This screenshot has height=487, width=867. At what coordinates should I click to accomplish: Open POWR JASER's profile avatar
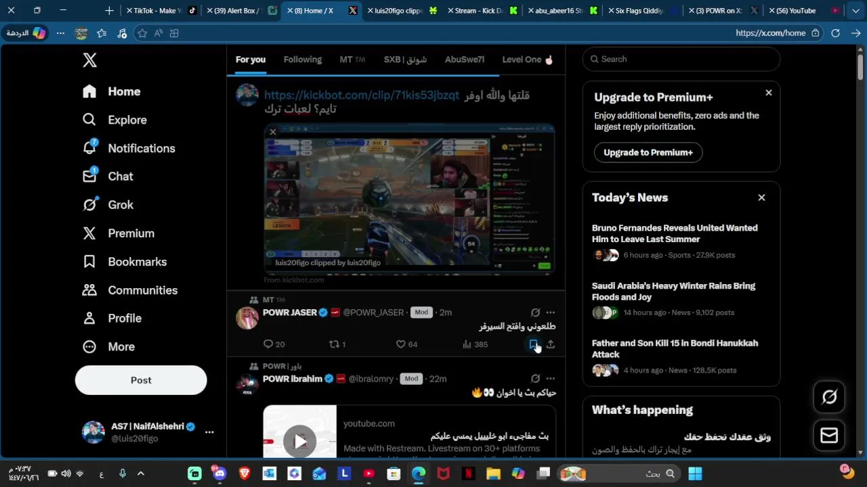point(247,318)
